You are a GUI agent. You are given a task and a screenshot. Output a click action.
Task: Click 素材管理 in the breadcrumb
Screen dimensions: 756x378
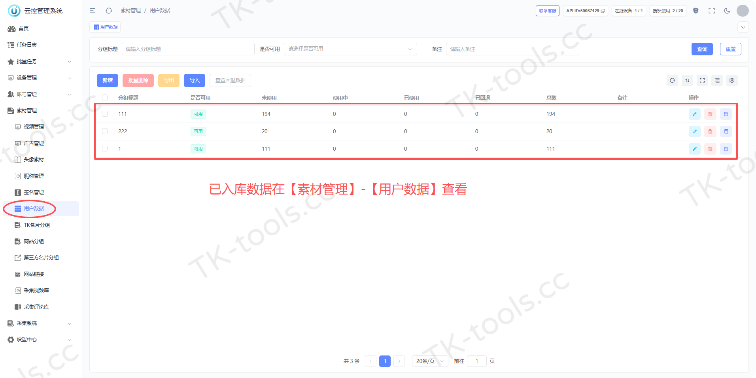tap(131, 10)
